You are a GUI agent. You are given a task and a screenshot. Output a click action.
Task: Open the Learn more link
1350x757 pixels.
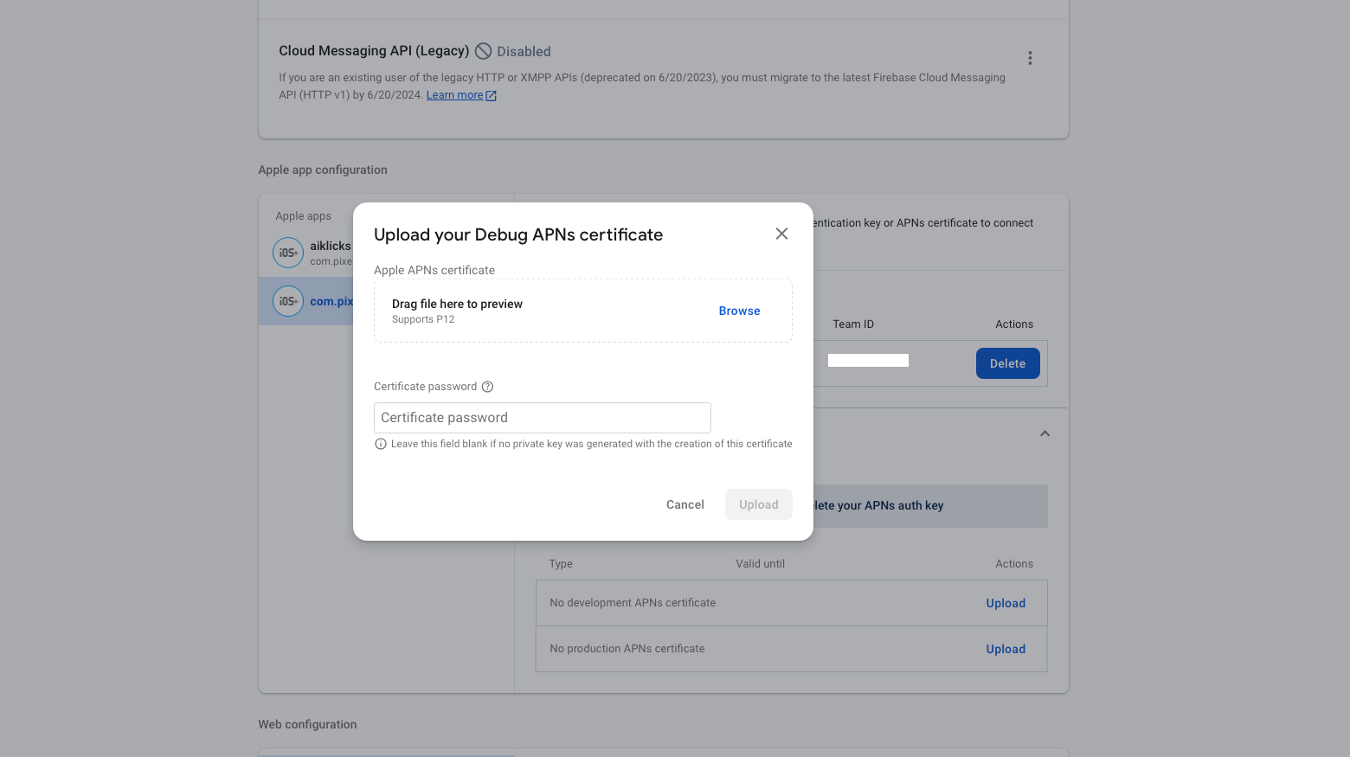(x=454, y=95)
